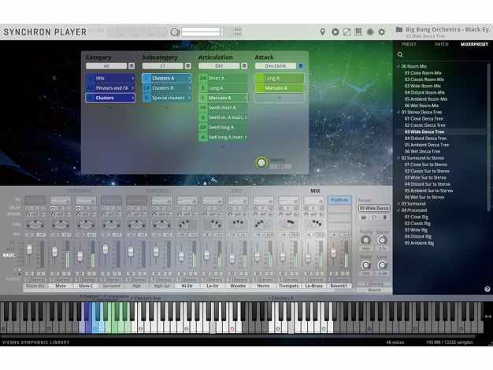Switch to the PRESET browser tab
Viewport: 493px width, 370px height.
pos(409,44)
